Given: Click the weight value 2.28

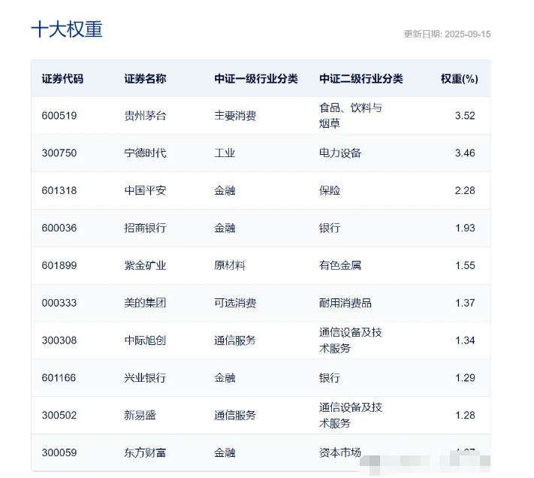Looking at the screenshot, I should point(465,190).
